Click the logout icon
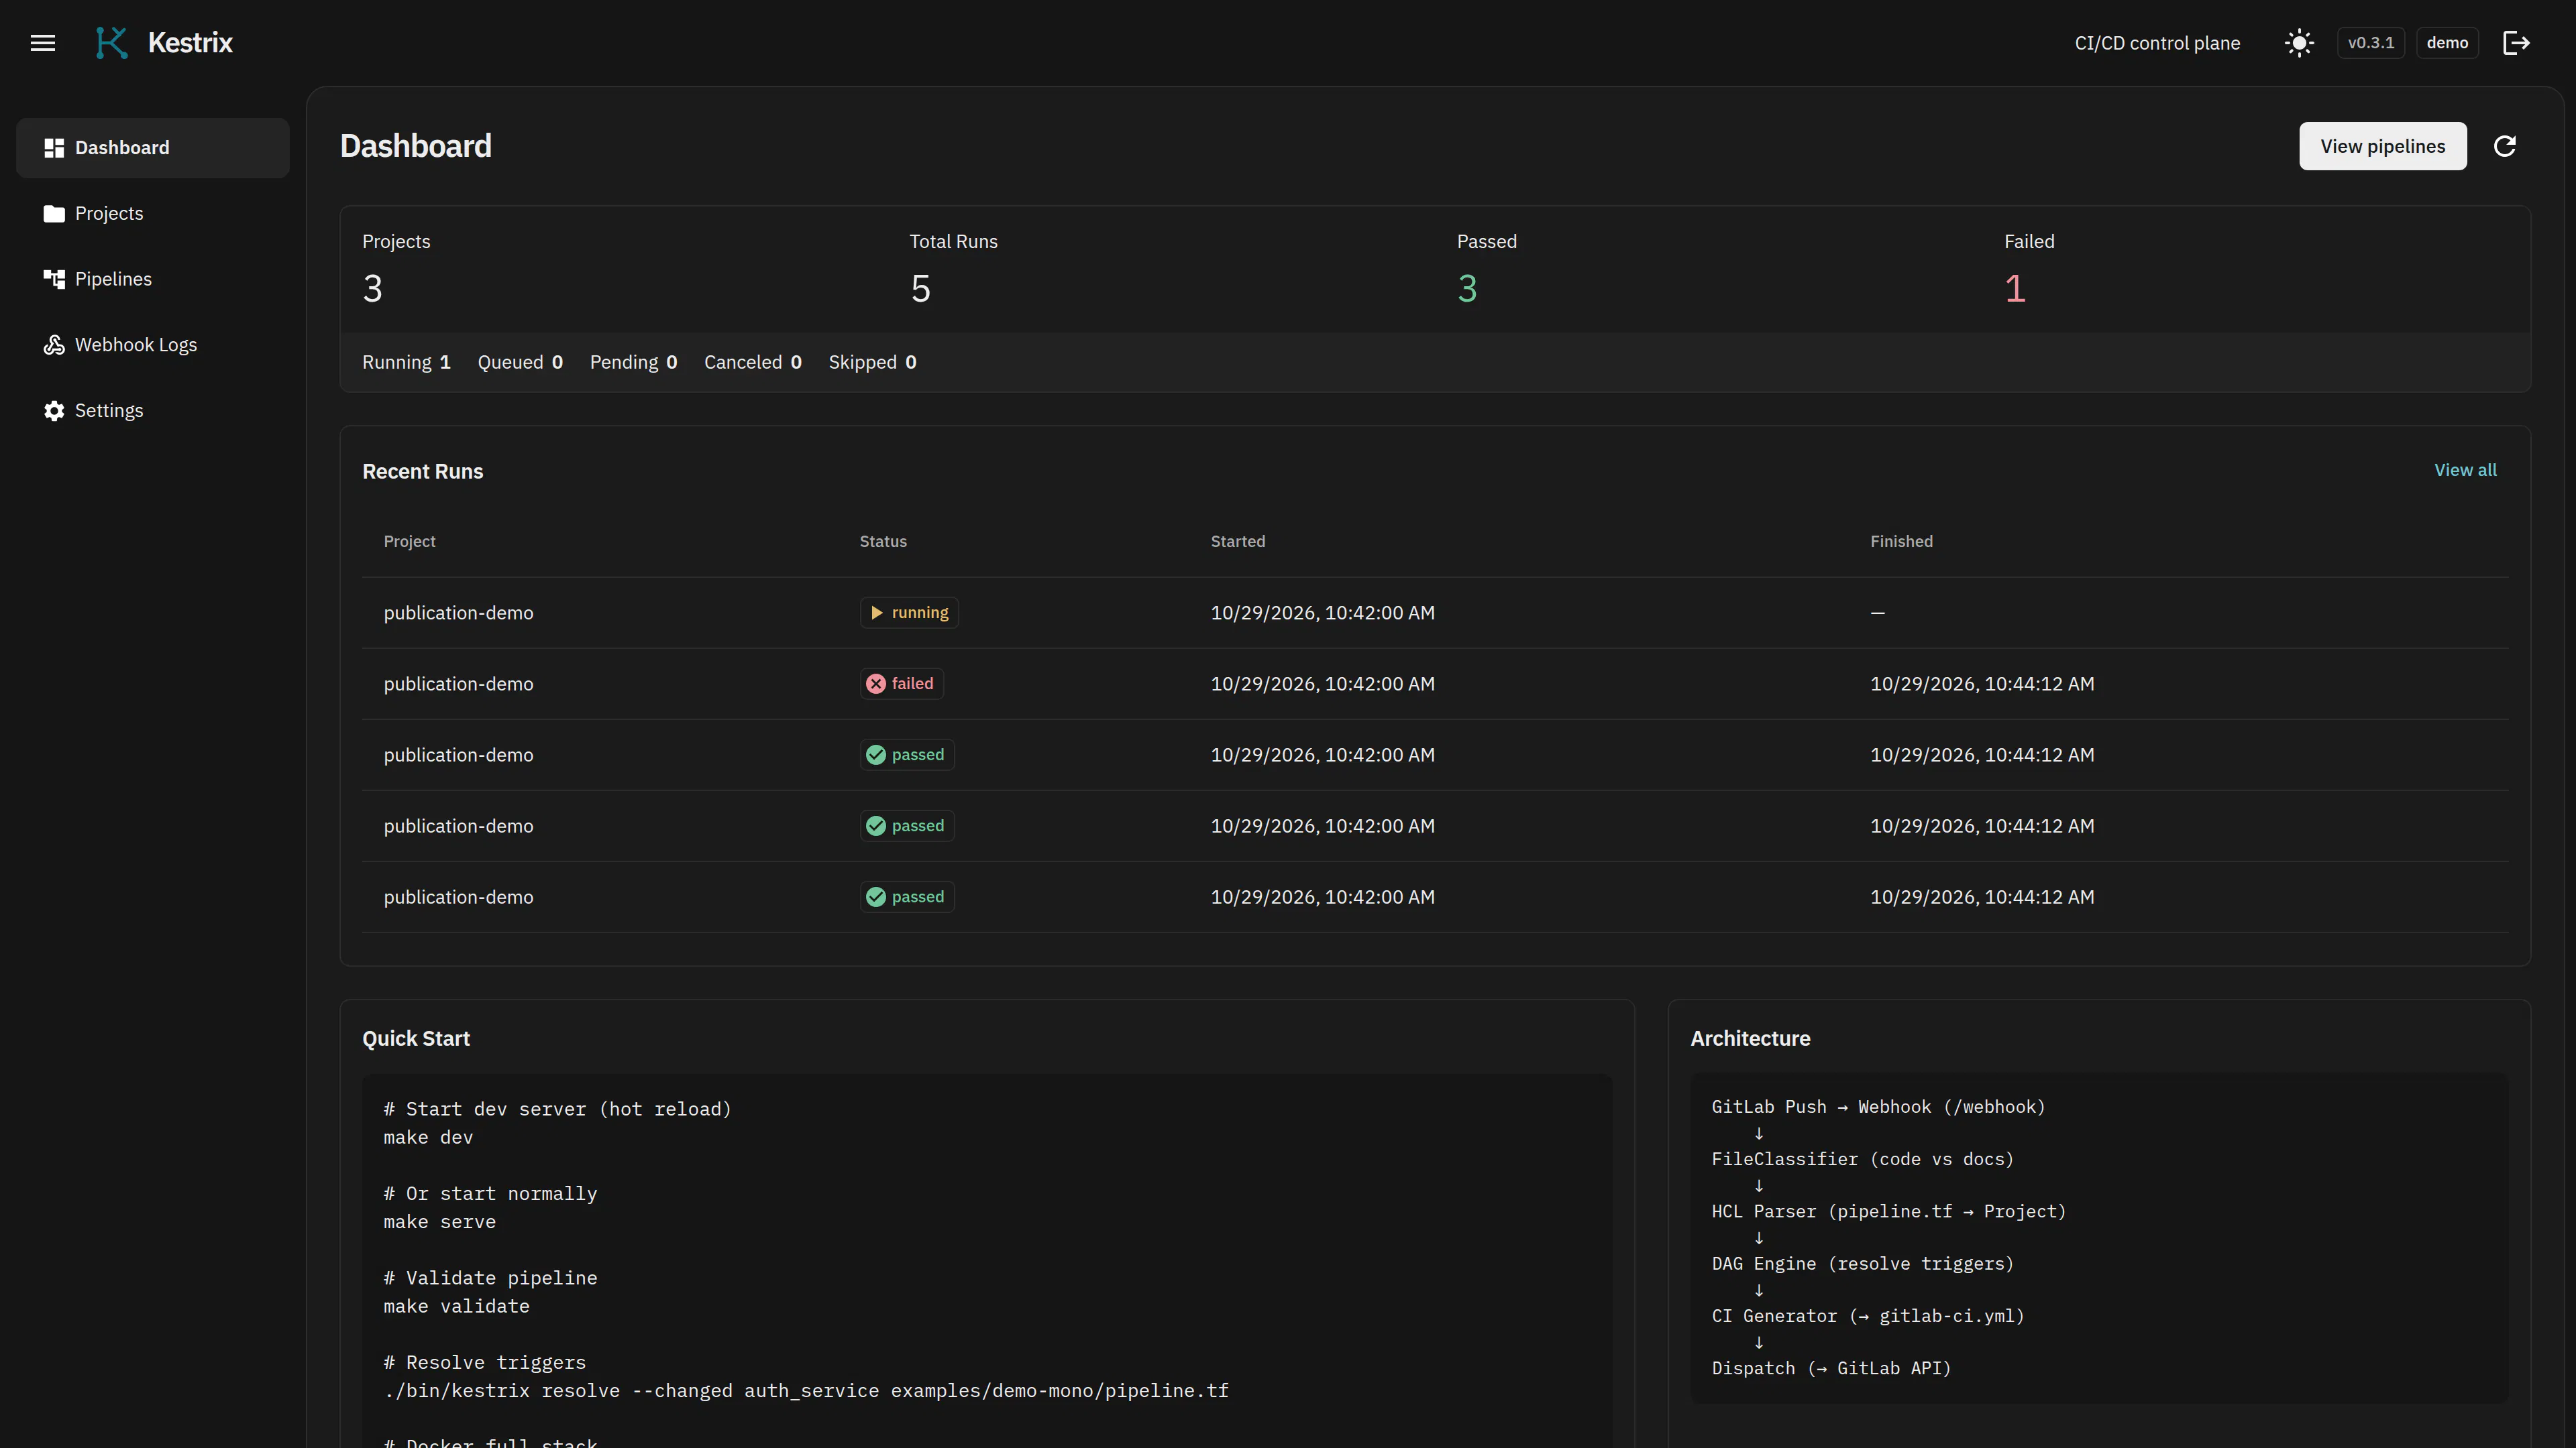This screenshot has height=1448, width=2576. click(x=2516, y=43)
